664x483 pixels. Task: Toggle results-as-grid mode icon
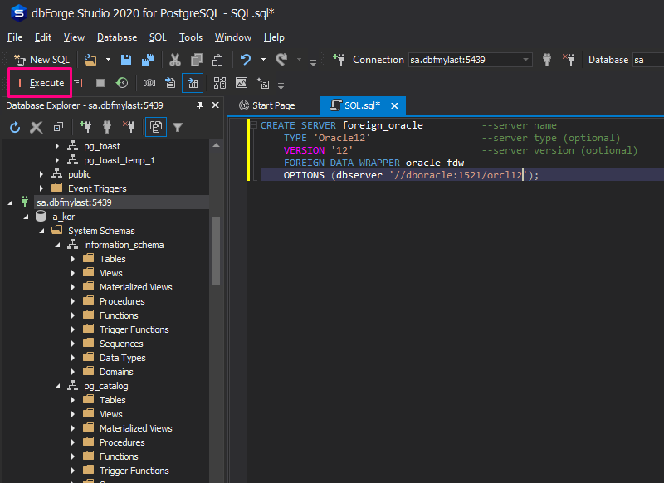[193, 83]
